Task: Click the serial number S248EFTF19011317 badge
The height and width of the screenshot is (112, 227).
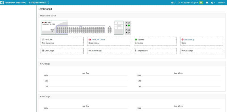Action: (38, 3)
